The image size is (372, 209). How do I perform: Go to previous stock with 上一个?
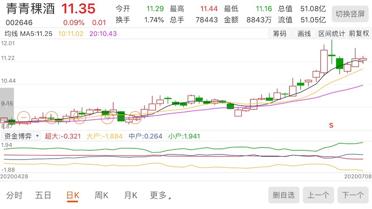pyautogui.click(x=319, y=195)
